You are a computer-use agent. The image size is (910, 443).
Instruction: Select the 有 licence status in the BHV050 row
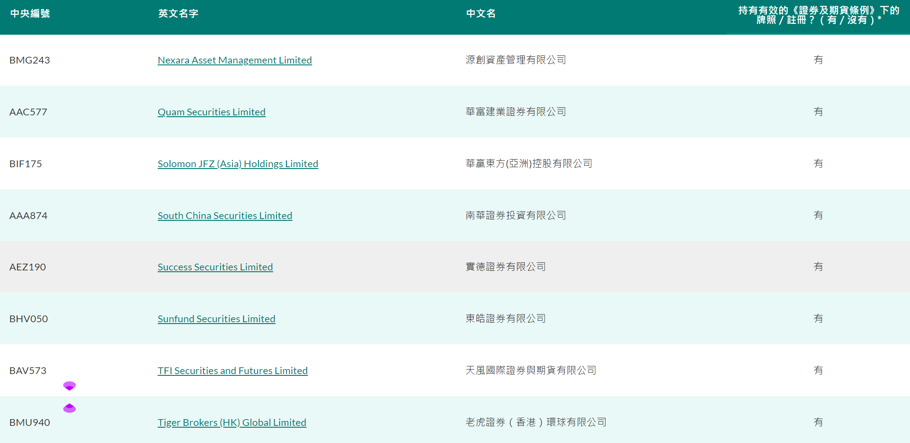[x=818, y=319]
